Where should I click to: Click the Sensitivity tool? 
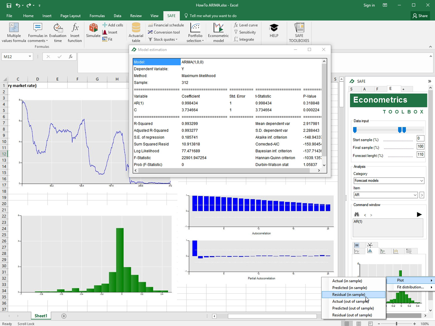[x=245, y=32]
